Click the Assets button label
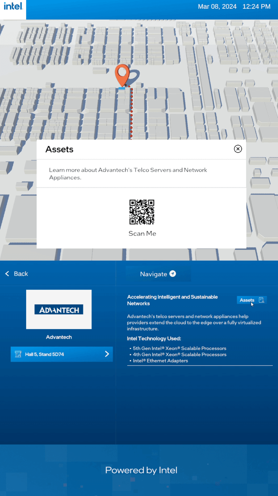The width and height of the screenshot is (278, 496). pos(247,300)
